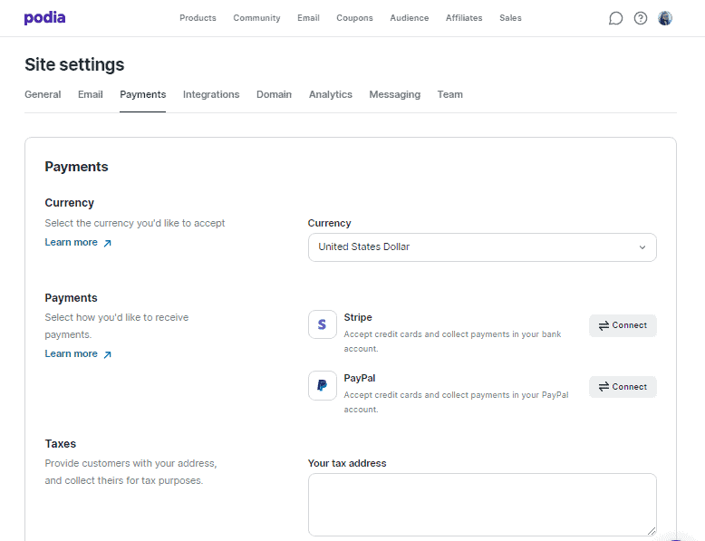Screen dimensions: 705x541
Task: Switch to the Messaging tab
Action: click(395, 94)
